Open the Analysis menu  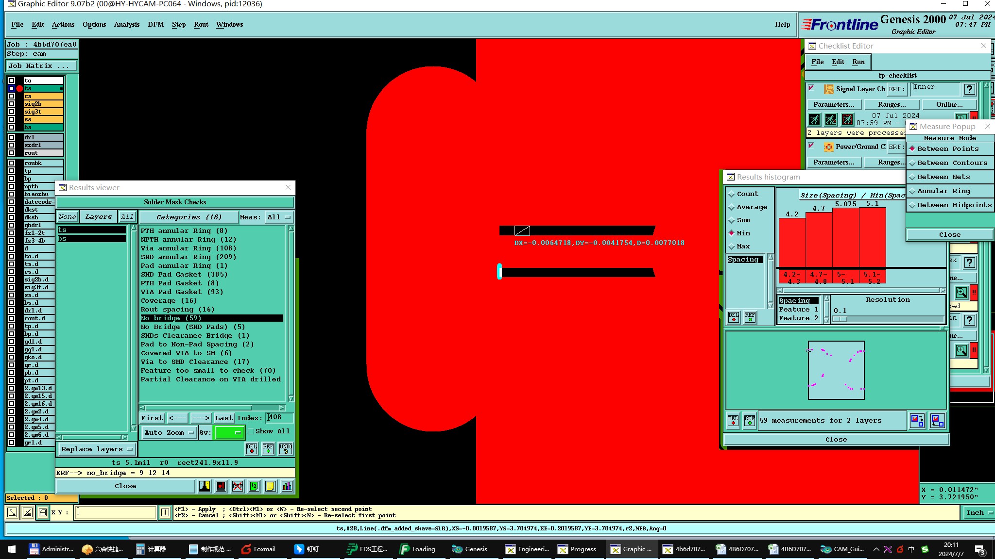(x=126, y=24)
